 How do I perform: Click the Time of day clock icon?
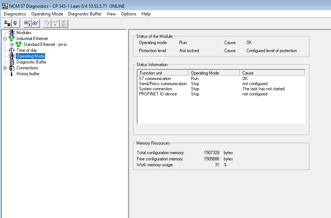pos(12,50)
